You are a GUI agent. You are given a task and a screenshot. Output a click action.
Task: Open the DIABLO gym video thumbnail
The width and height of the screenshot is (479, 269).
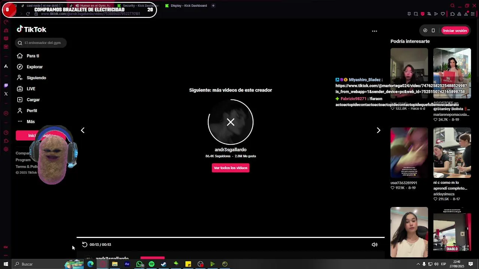pyautogui.click(x=452, y=232)
